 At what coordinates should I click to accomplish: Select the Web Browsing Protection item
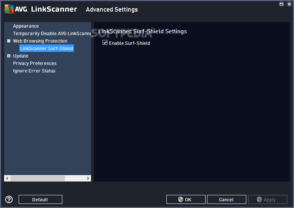[x=40, y=41]
